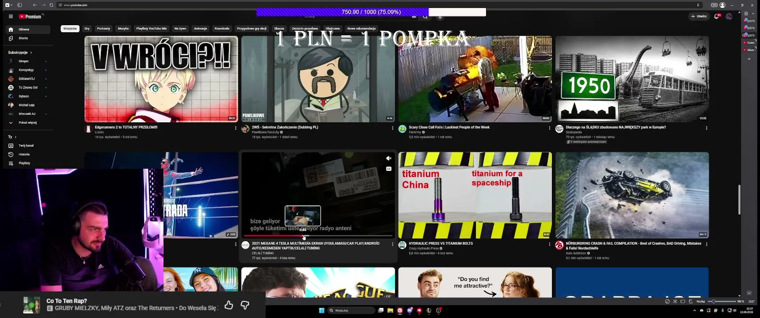The width and height of the screenshot is (760, 318).
Task: Open the YouTube notifications bell
Action: pyautogui.click(x=717, y=16)
